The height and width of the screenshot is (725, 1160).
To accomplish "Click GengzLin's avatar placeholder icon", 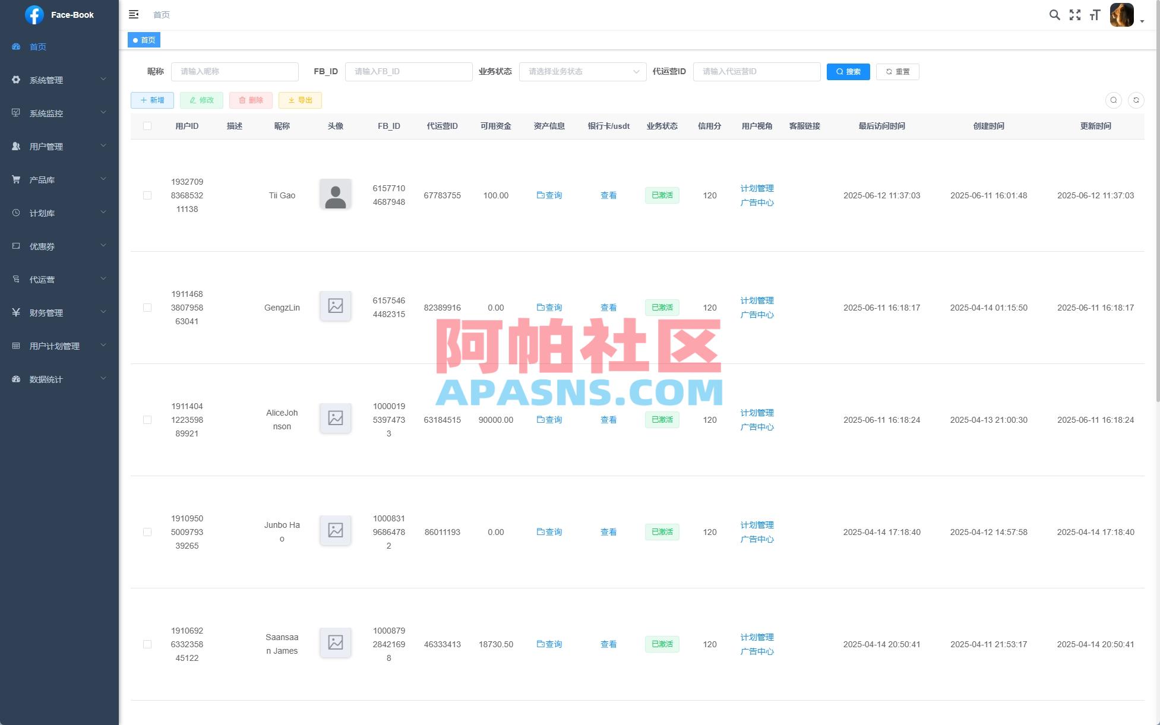I will 336,306.
